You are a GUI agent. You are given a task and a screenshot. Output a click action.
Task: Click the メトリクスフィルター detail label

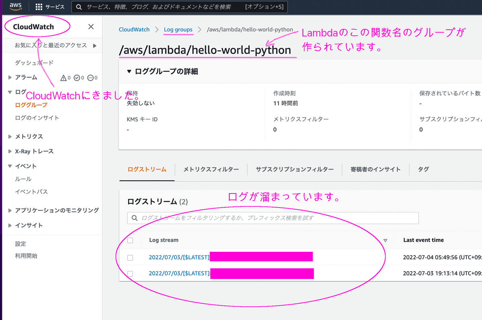(x=301, y=119)
